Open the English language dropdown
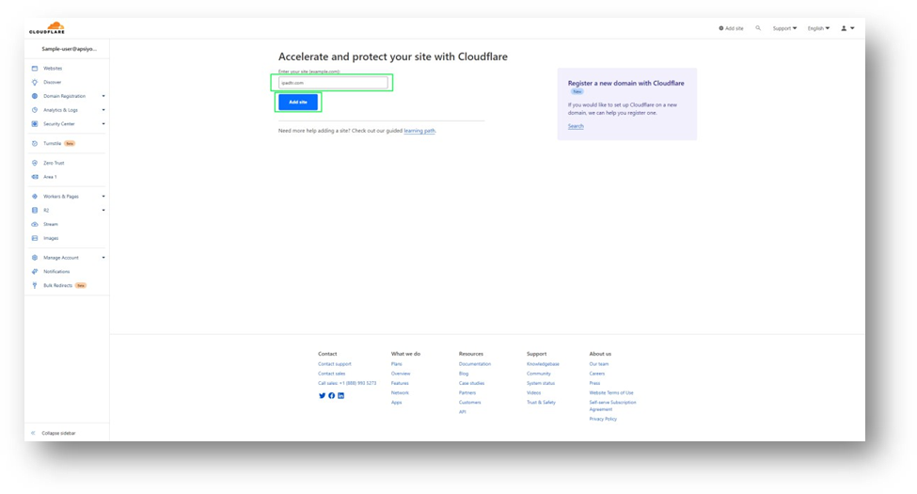The image size is (917, 494). [x=818, y=28]
